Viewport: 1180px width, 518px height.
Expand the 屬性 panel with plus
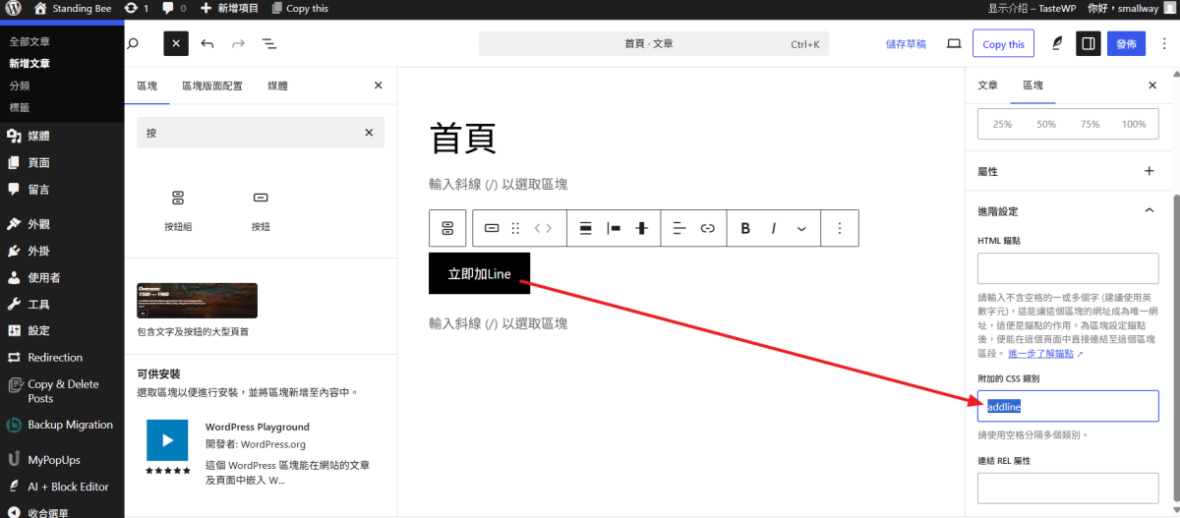(1149, 171)
